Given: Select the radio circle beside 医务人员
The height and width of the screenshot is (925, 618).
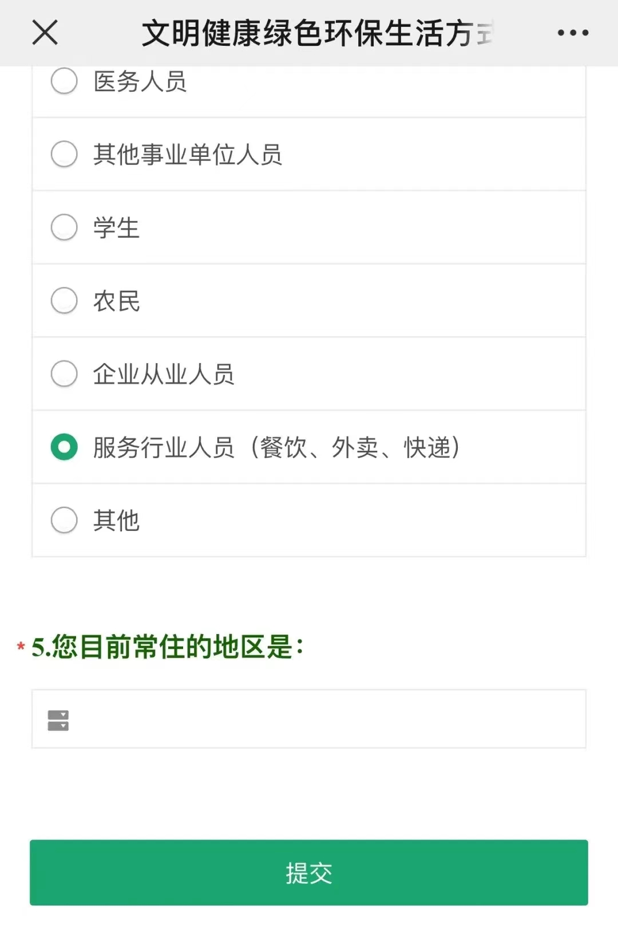Looking at the screenshot, I should 64,81.
